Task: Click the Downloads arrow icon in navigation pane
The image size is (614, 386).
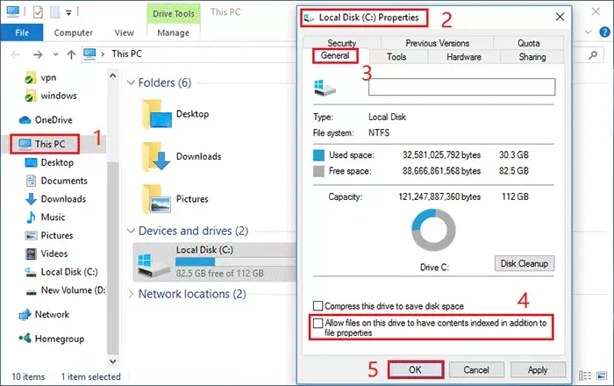Action: (31, 199)
